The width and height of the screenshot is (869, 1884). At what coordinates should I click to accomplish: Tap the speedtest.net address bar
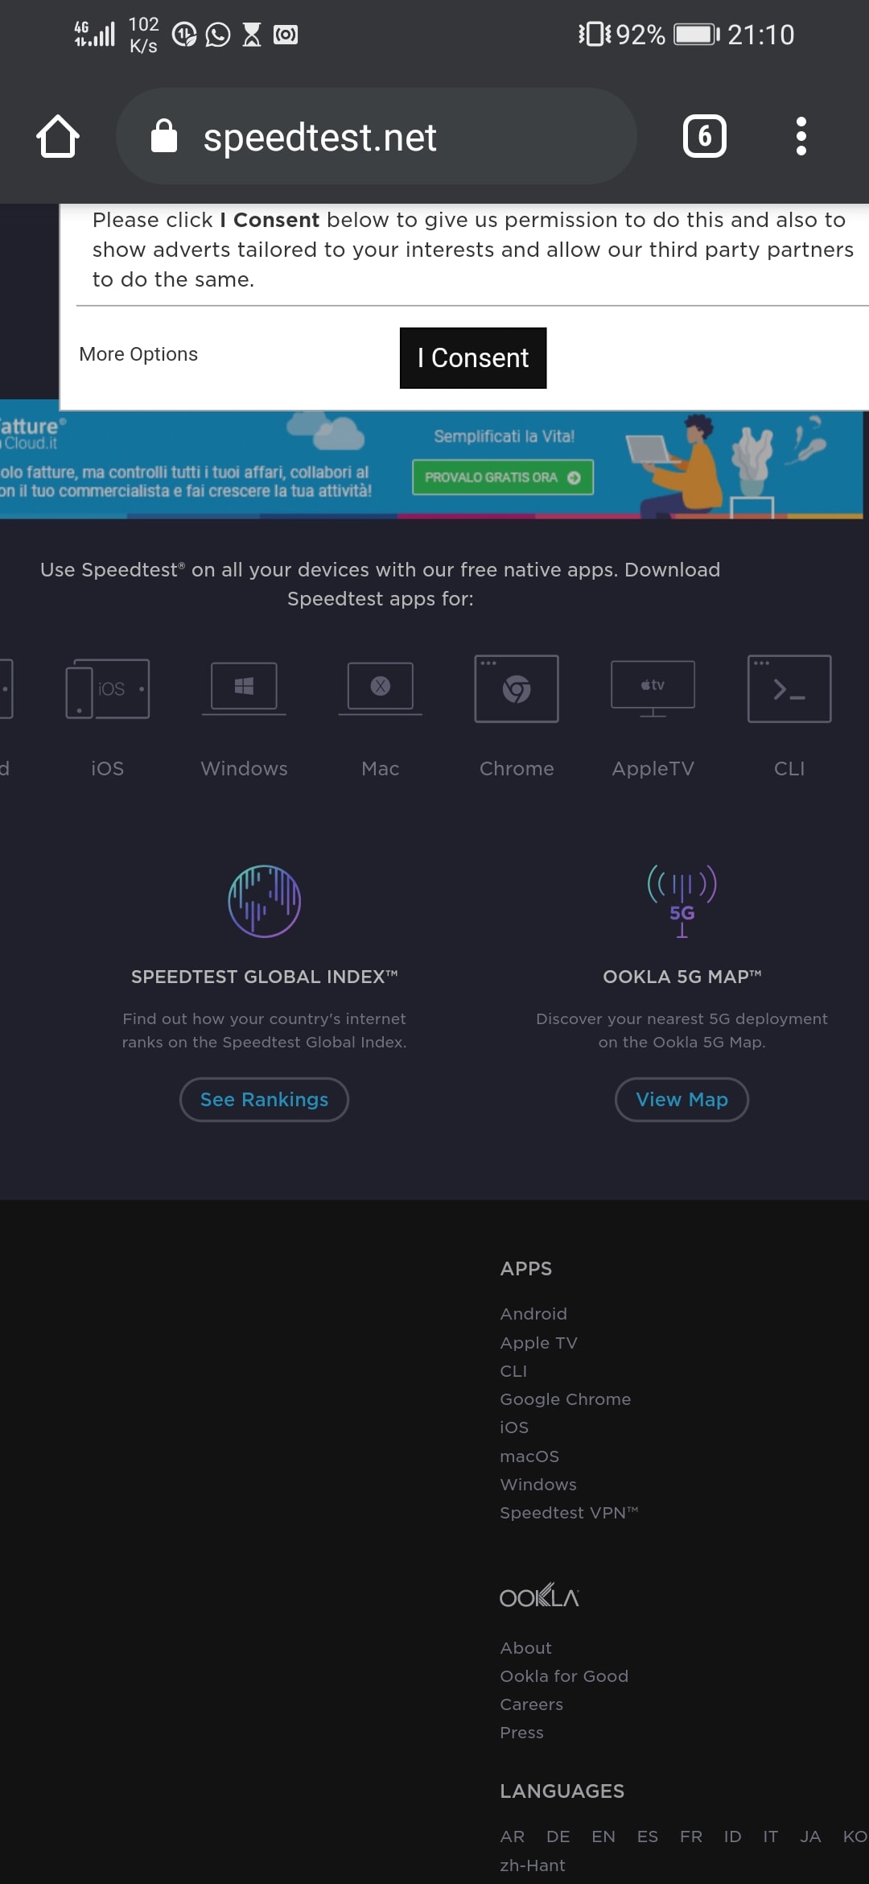click(x=377, y=136)
